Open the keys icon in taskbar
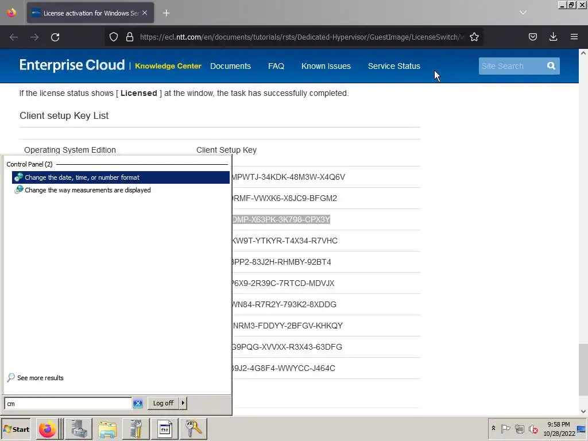 click(194, 429)
